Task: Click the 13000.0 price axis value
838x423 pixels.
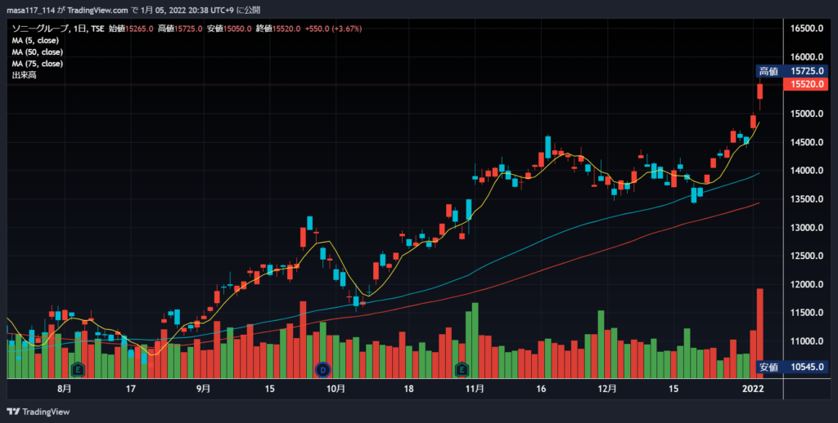Action: (x=806, y=228)
